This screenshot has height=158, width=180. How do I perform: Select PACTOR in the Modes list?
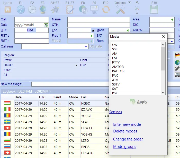(118, 71)
